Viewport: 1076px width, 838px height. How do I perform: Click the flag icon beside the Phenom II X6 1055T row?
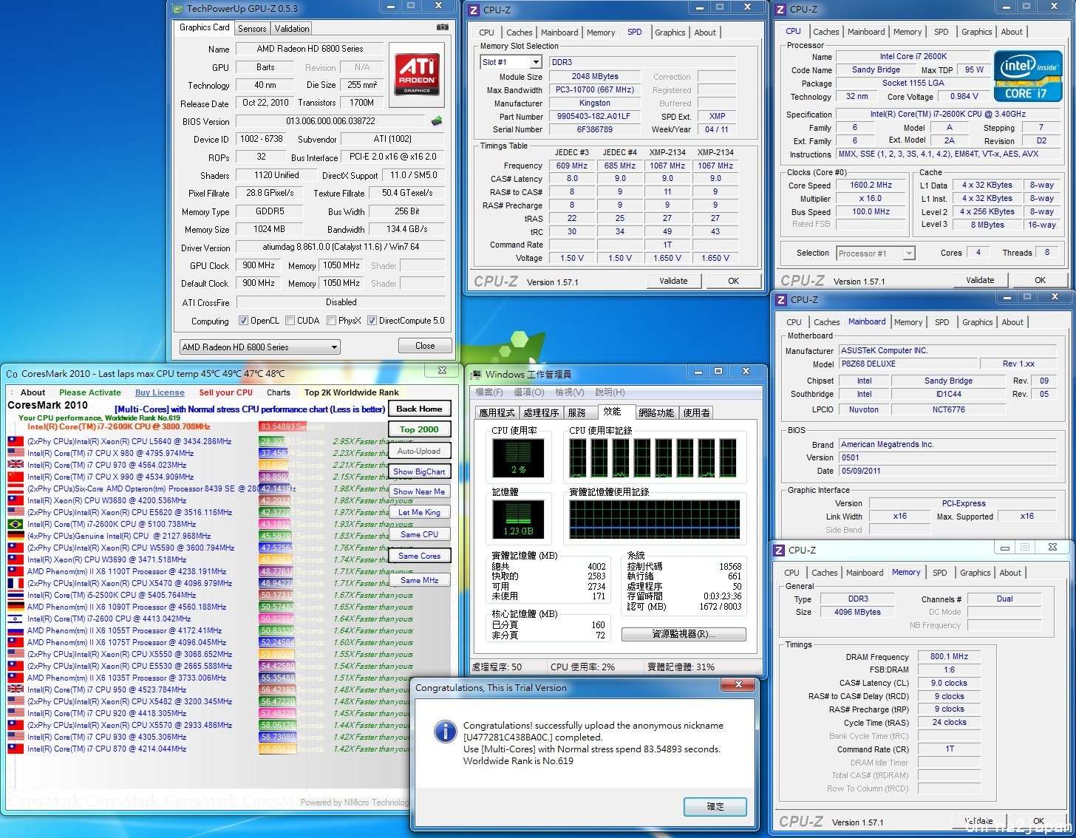pyautogui.click(x=16, y=630)
